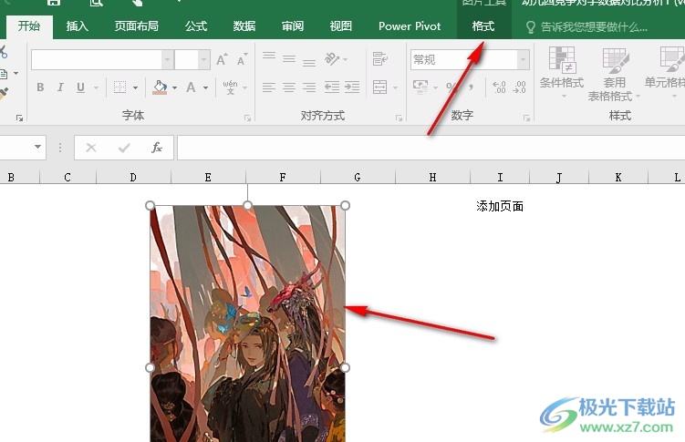Confirm formula bar entry checkmark
This screenshot has height=442, width=685.
point(124,148)
